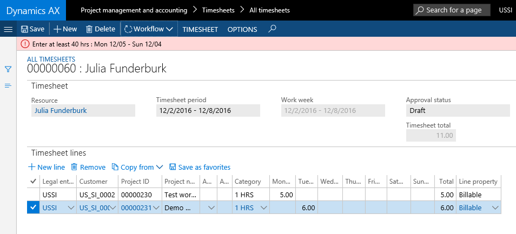
Task: Click the Save disk icon
Action: pos(25,29)
